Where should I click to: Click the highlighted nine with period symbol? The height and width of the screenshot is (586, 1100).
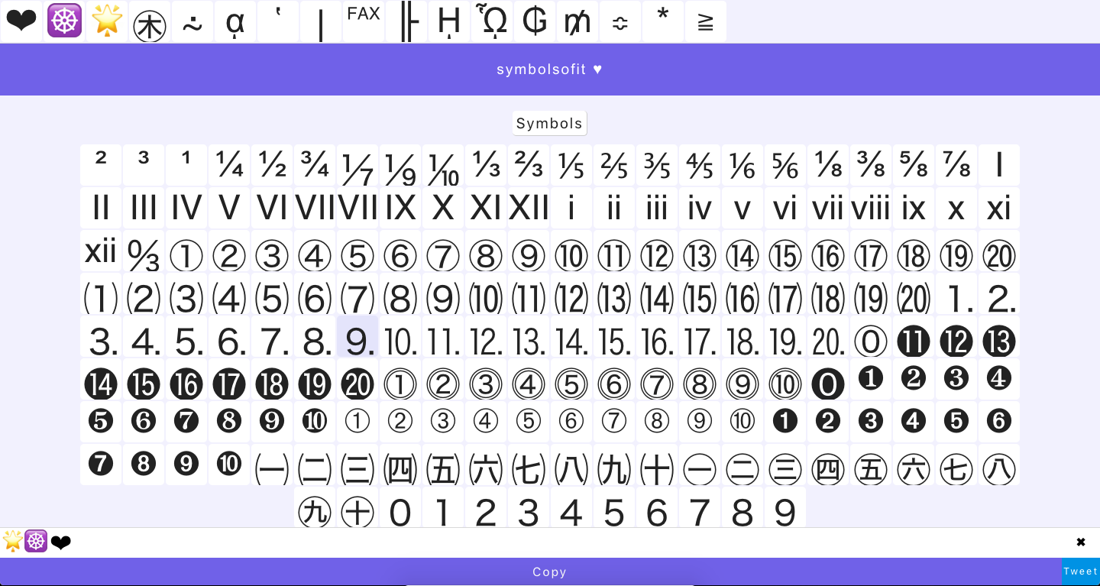click(x=357, y=342)
